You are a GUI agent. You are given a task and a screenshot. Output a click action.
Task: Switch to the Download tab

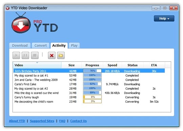[20, 46]
